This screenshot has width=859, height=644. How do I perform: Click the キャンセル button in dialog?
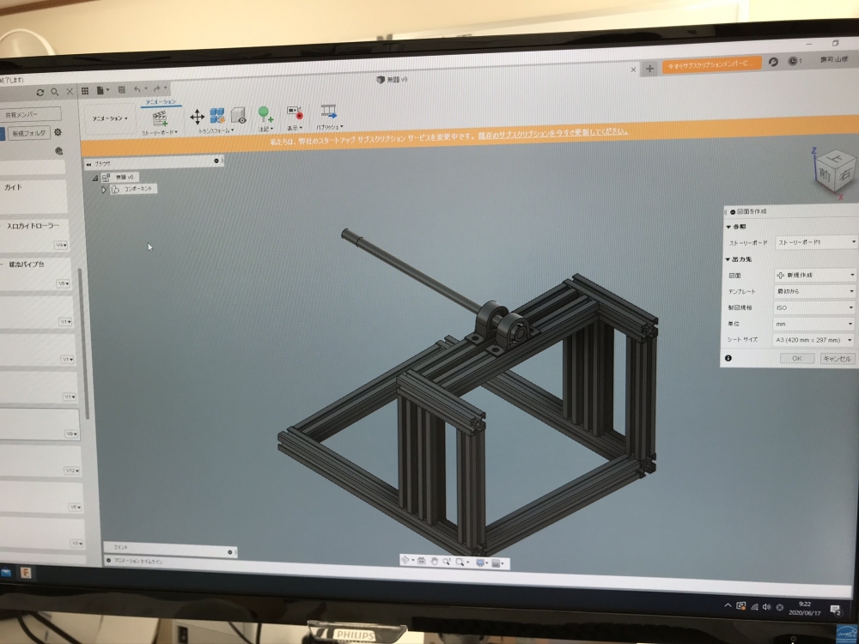coord(837,358)
